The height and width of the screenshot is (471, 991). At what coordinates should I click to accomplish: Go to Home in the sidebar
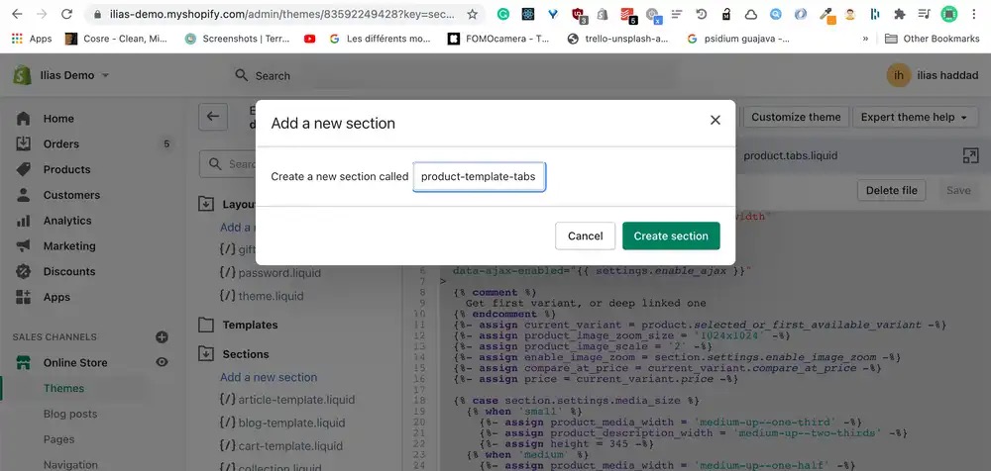pos(58,119)
